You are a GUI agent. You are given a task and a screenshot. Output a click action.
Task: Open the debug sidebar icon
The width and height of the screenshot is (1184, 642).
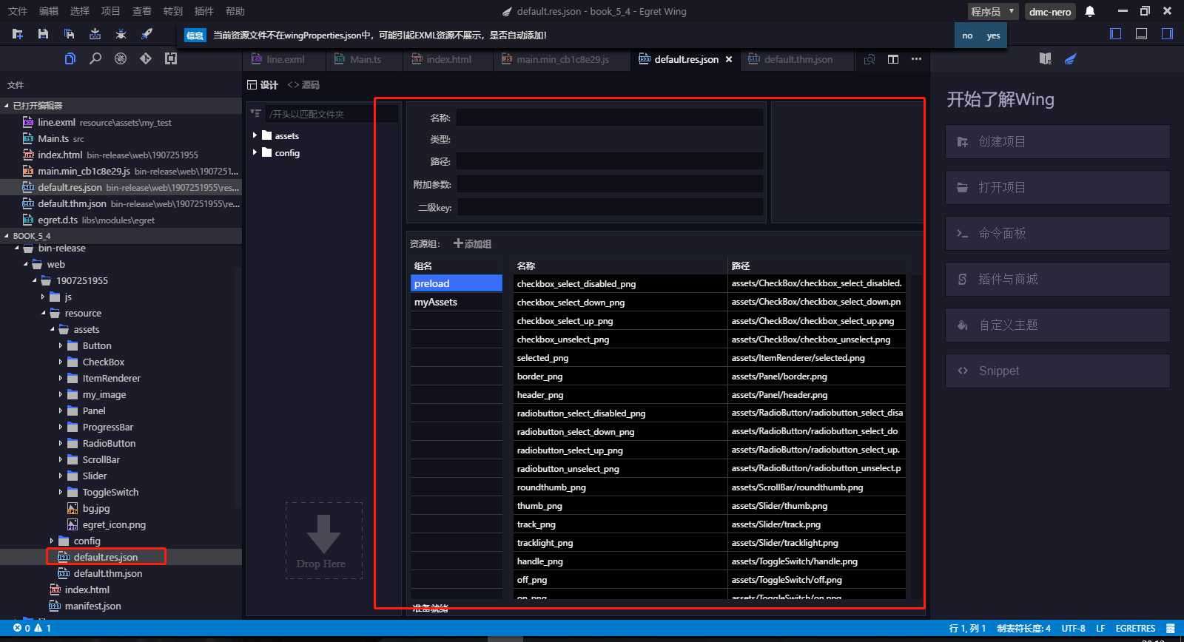tap(121, 58)
